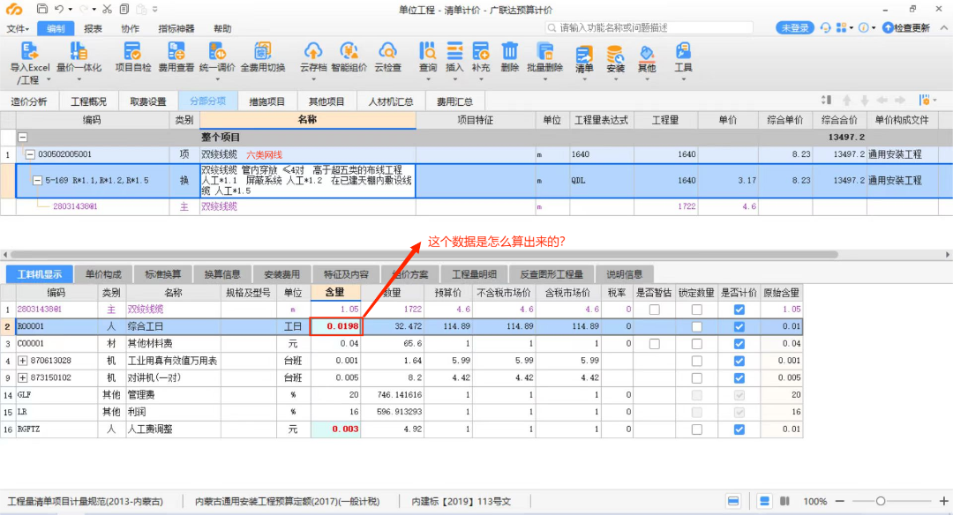The image size is (953, 515).
Task: Click the 删除 delete icon
Action: 509,50
